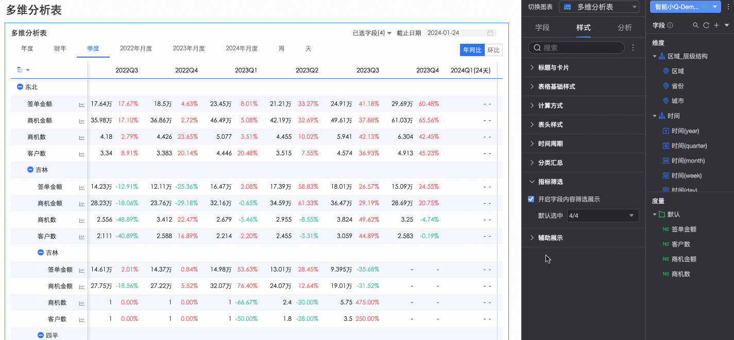Click the calendar icon in 截止日期 field
Viewport: 734px width, 340px height.
click(x=490, y=33)
